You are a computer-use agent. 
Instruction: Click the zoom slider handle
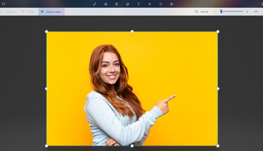click(221, 12)
